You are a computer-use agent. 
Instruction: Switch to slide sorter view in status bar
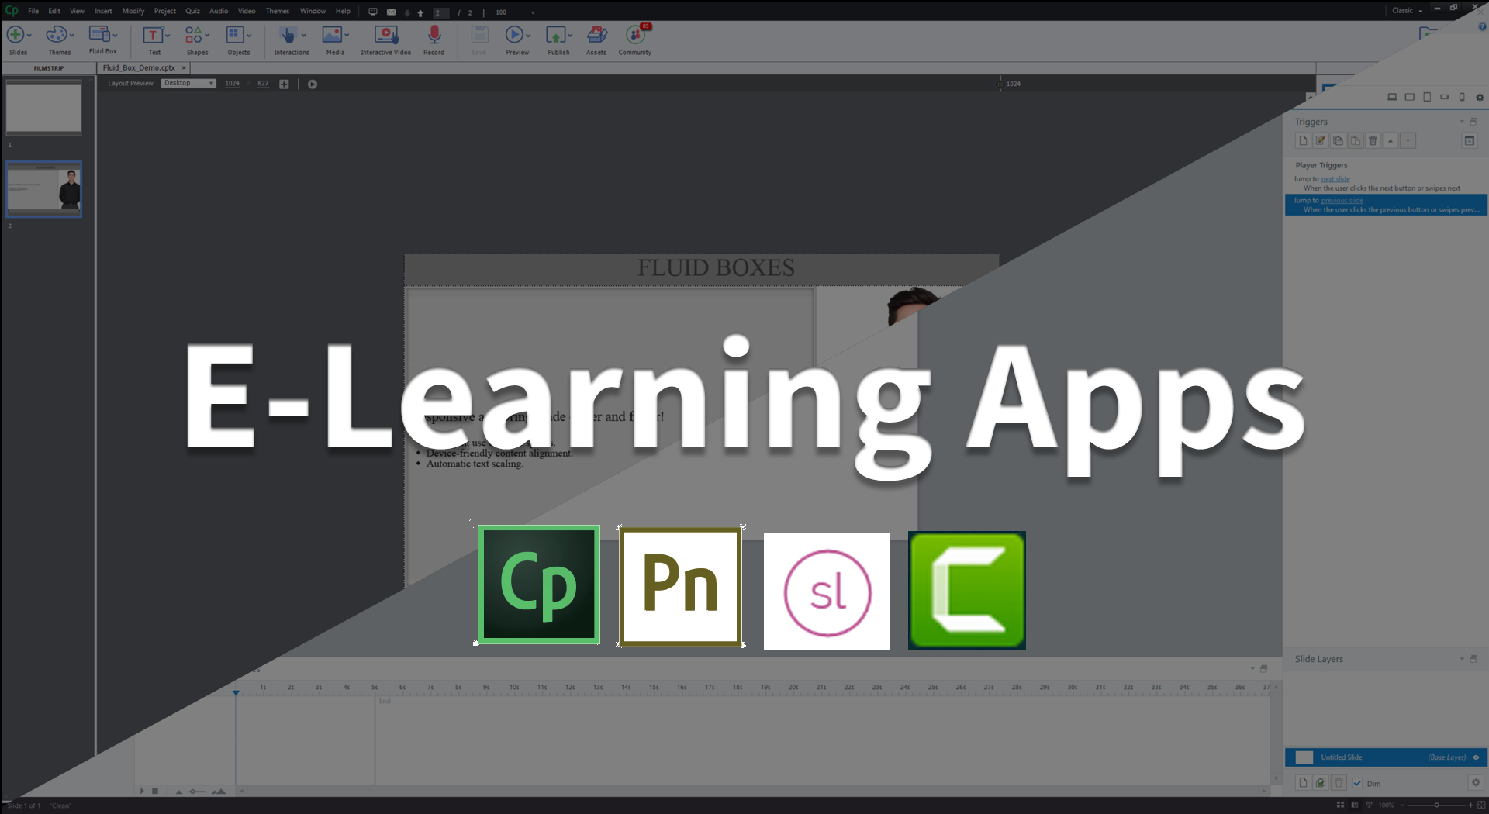1340,805
